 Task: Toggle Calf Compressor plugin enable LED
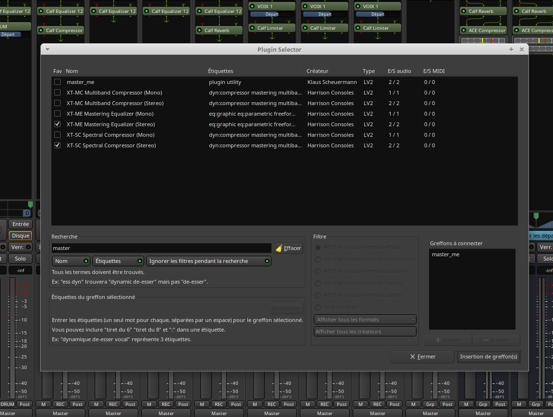[x=41, y=30]
